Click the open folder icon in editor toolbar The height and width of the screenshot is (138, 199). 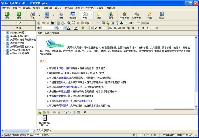43,23
